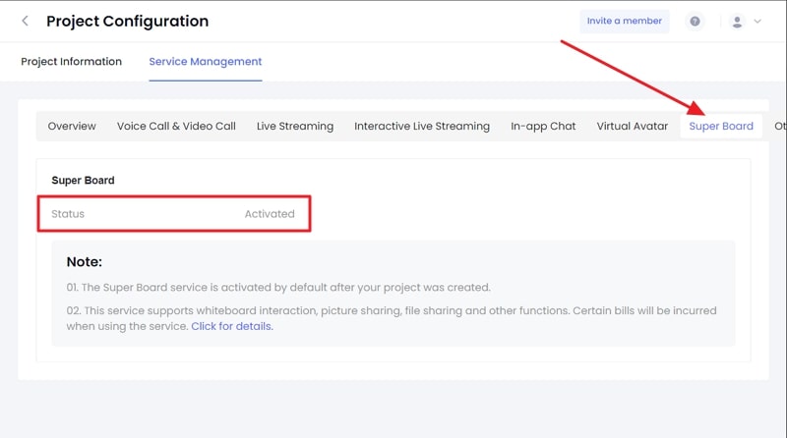This screenshot has width=787, height=438.
Task: Select the Service Management tab
Action: coord(206,62)
